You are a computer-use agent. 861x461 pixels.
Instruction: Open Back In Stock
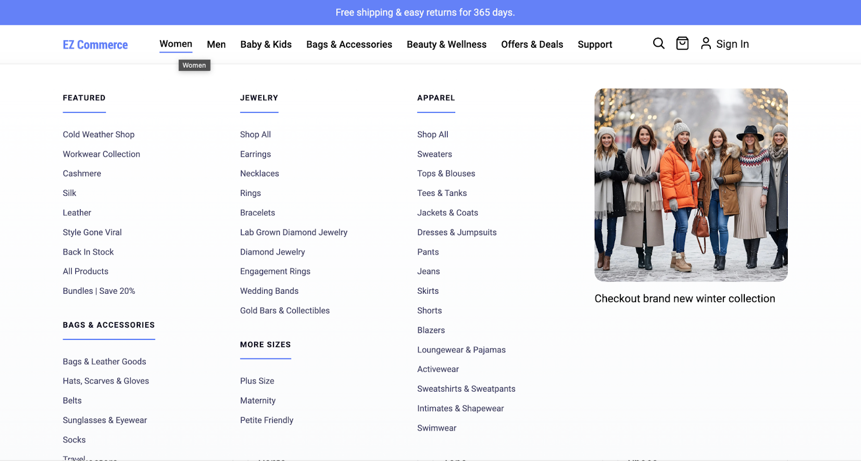coord(88,252)
